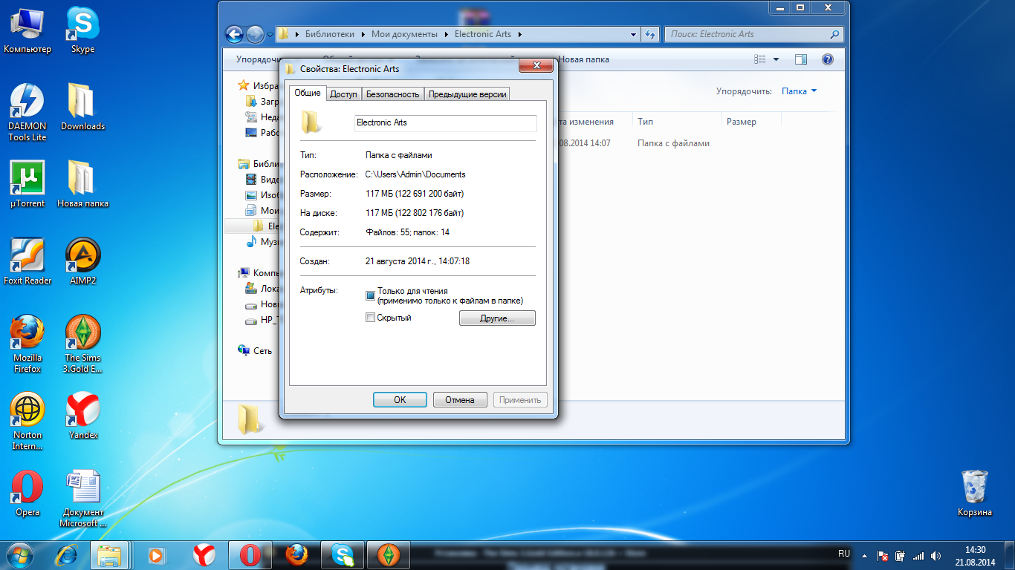Image resolution: width=1015 pixels, height=570 pixels.
Task: Switch to the 'Доступ' tab
Action: tap(343, 94)
